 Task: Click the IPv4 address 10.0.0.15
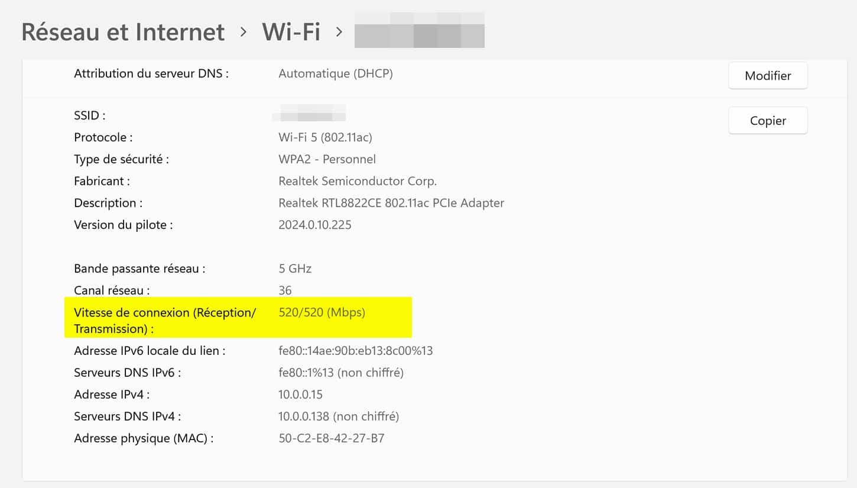301,395
